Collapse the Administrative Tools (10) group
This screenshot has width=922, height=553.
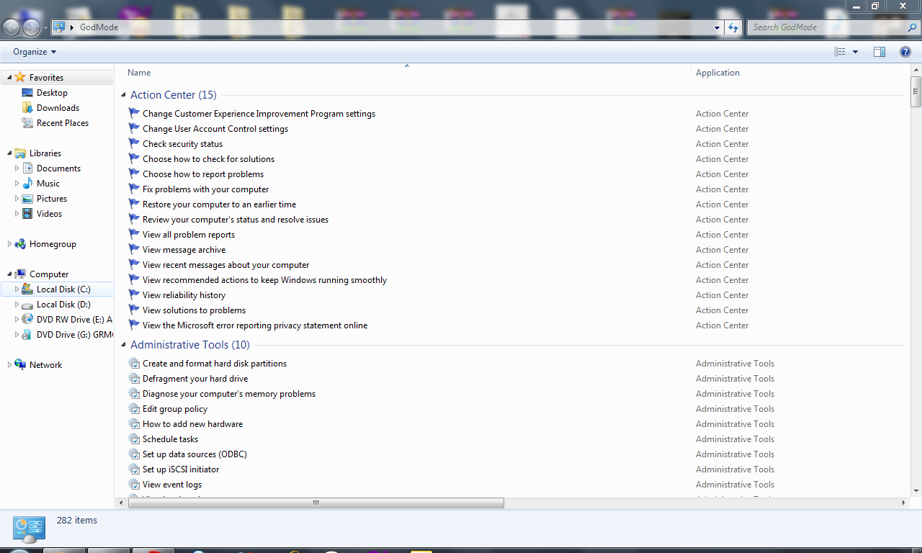tap(123, 345)
